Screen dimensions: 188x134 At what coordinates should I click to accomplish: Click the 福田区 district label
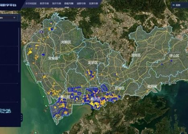(x=95, y=99)
